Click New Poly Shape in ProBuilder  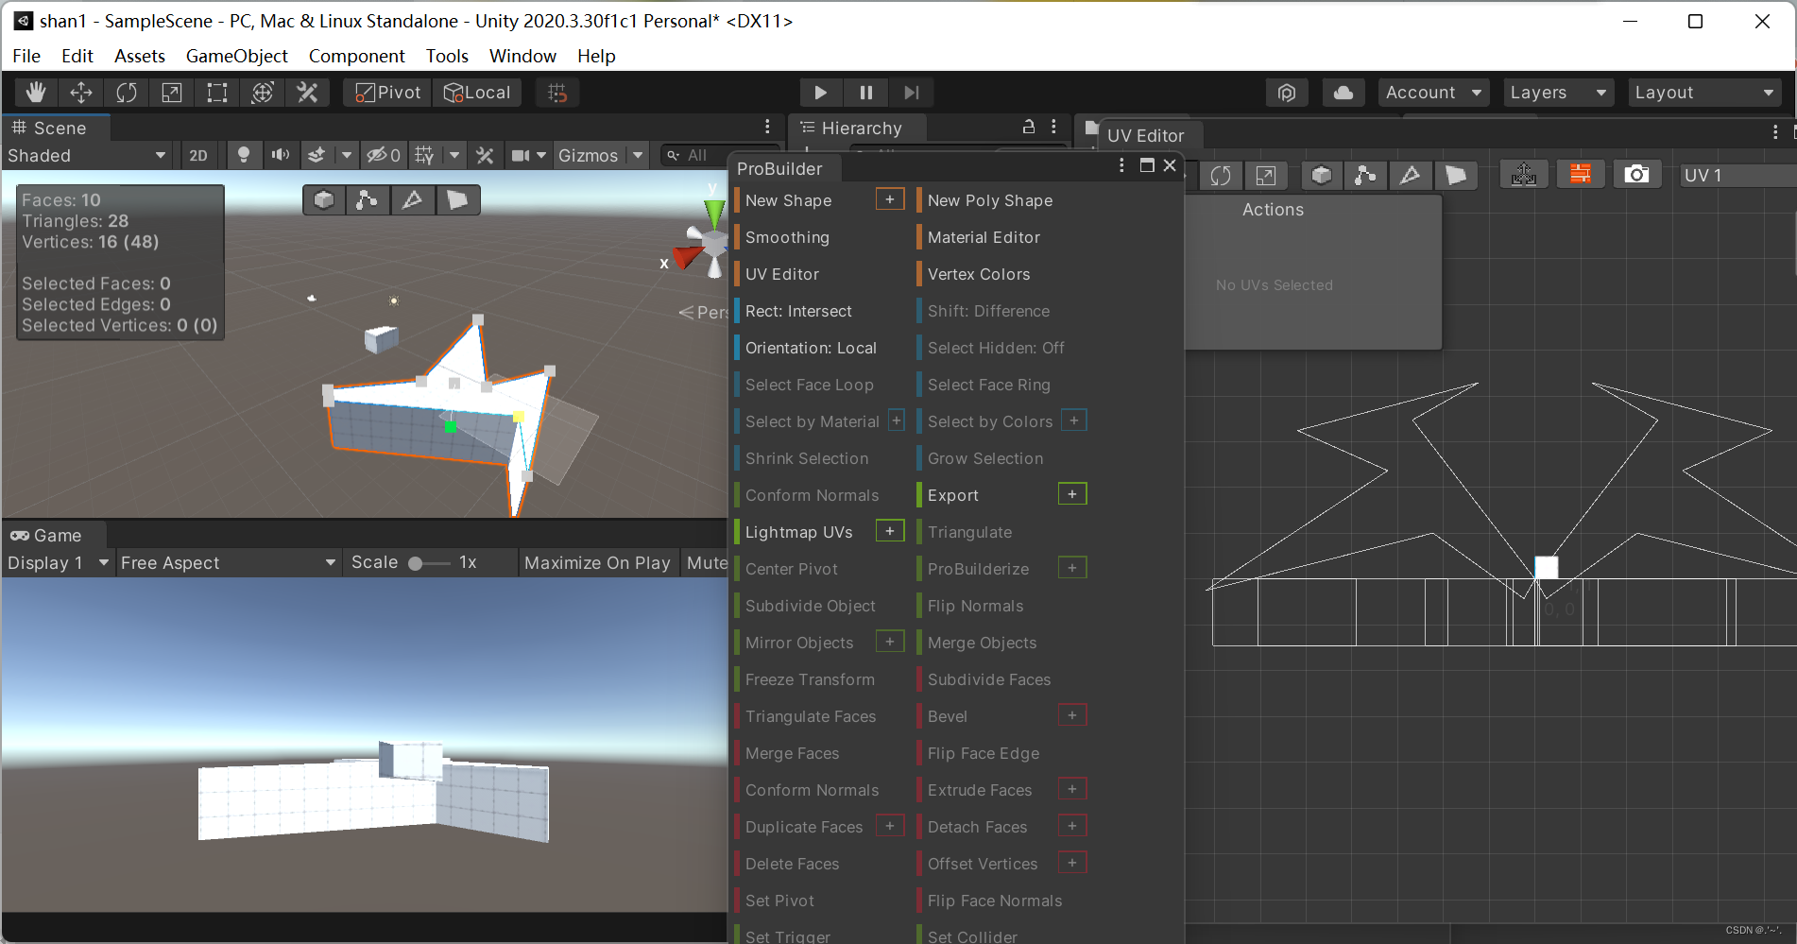click(988, 199)
